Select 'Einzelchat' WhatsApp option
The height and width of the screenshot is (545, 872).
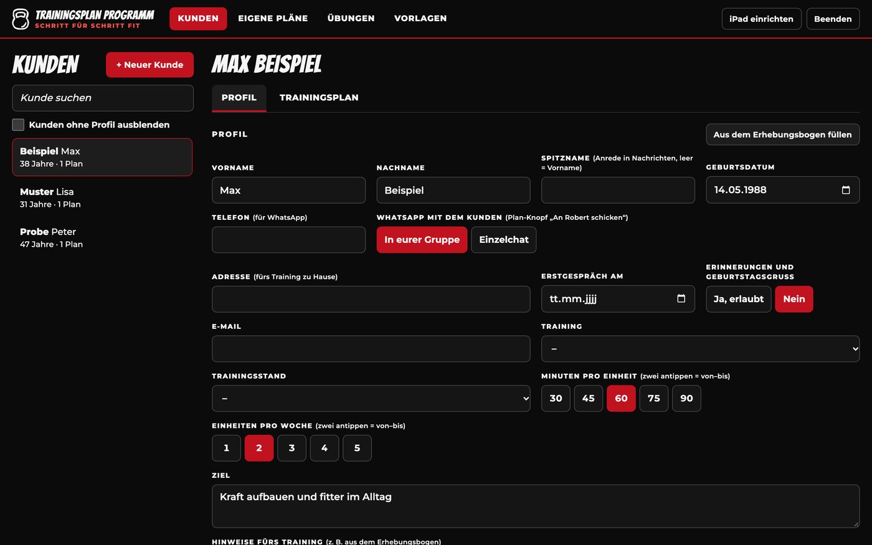[503, 240]
